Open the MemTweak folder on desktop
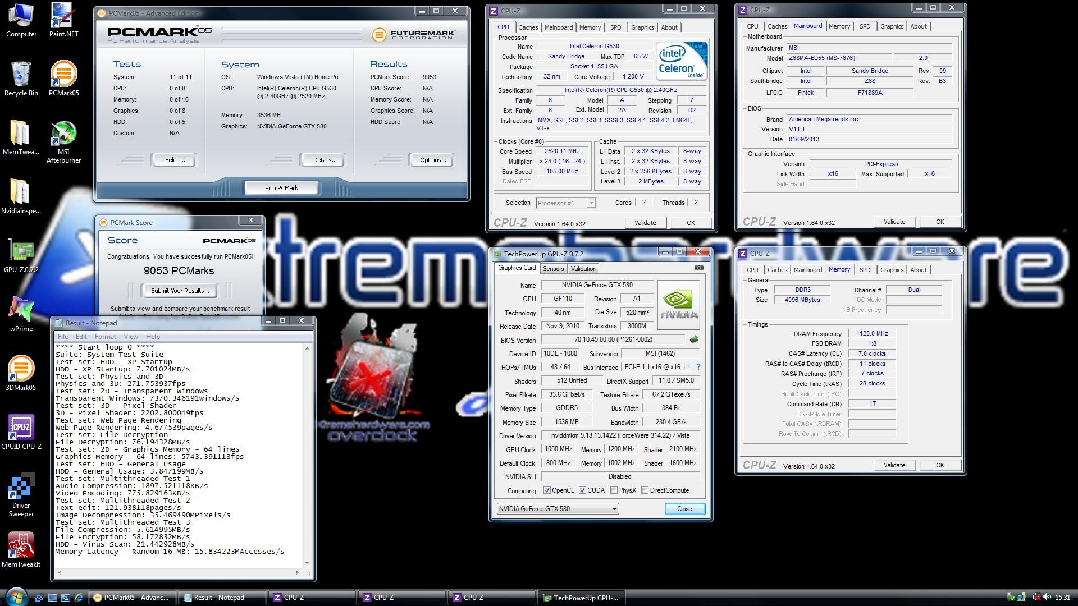The height and width of the screenshot is (606, 1078). (x=21, y=137)
